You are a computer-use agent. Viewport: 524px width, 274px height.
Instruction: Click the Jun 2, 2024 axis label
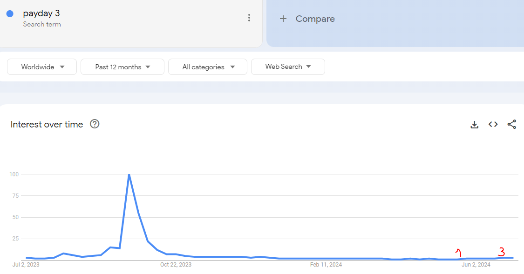point(476,265)
